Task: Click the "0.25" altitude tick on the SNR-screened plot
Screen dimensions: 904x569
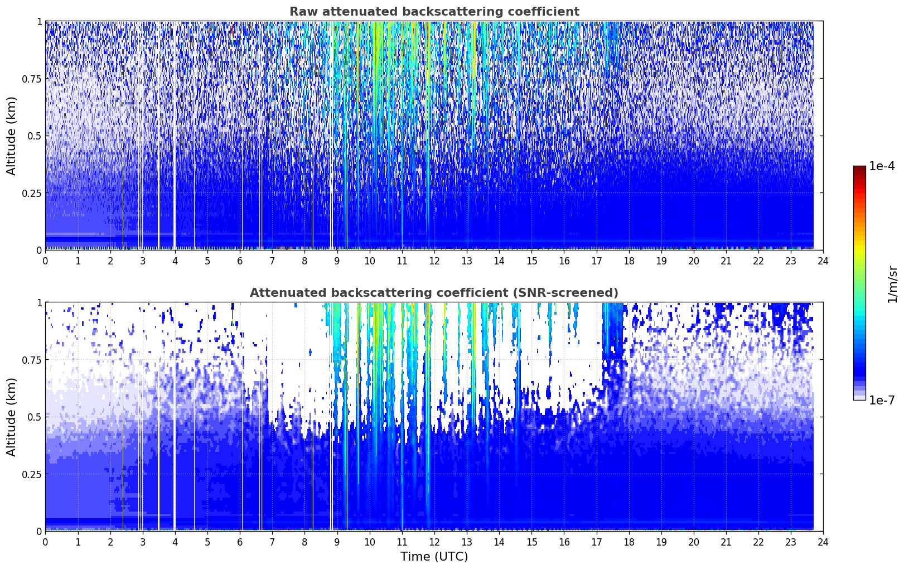Action: tap(32, 474)
